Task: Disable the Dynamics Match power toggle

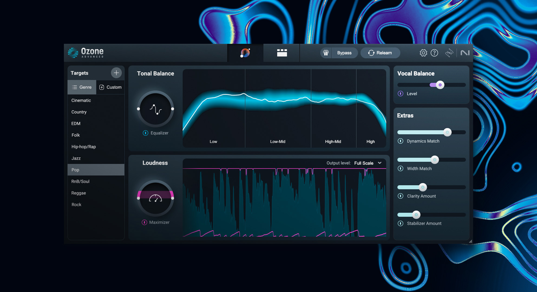Action: tap(401, 141)
